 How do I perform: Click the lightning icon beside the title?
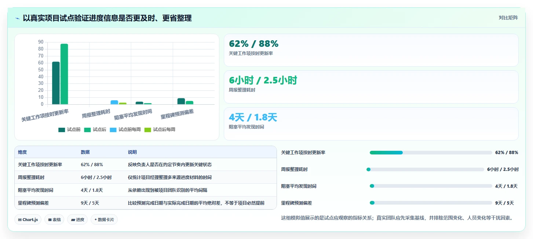coord(18,18)
